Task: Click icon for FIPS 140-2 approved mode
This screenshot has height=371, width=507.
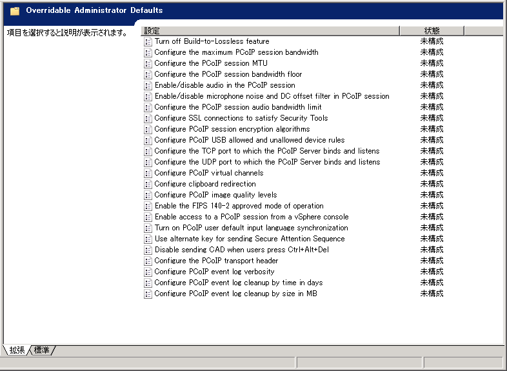Action: [148, 206]
